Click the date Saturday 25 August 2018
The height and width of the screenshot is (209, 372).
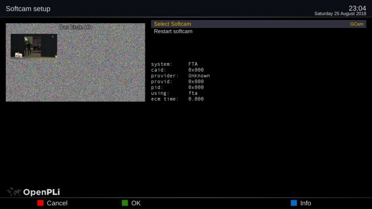pos(340,14)
